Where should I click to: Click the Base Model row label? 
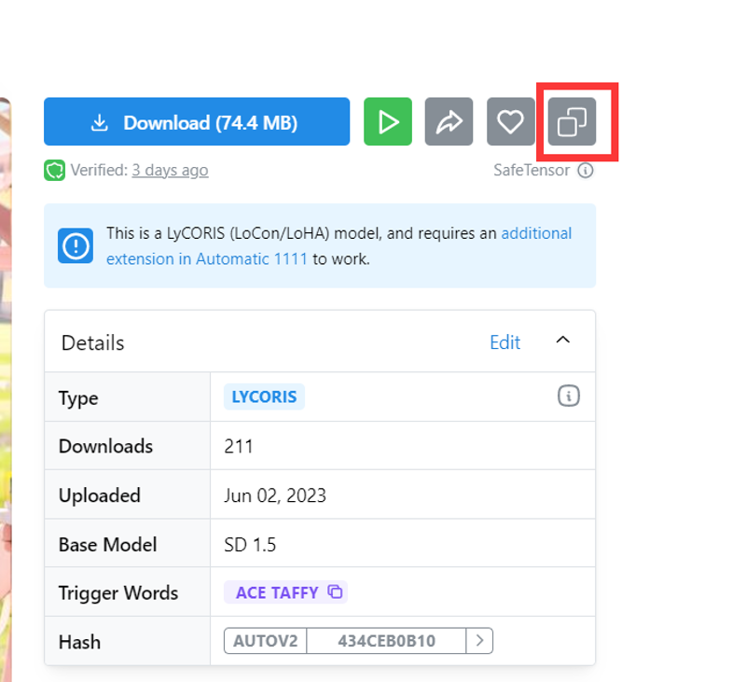click(107, 545)
